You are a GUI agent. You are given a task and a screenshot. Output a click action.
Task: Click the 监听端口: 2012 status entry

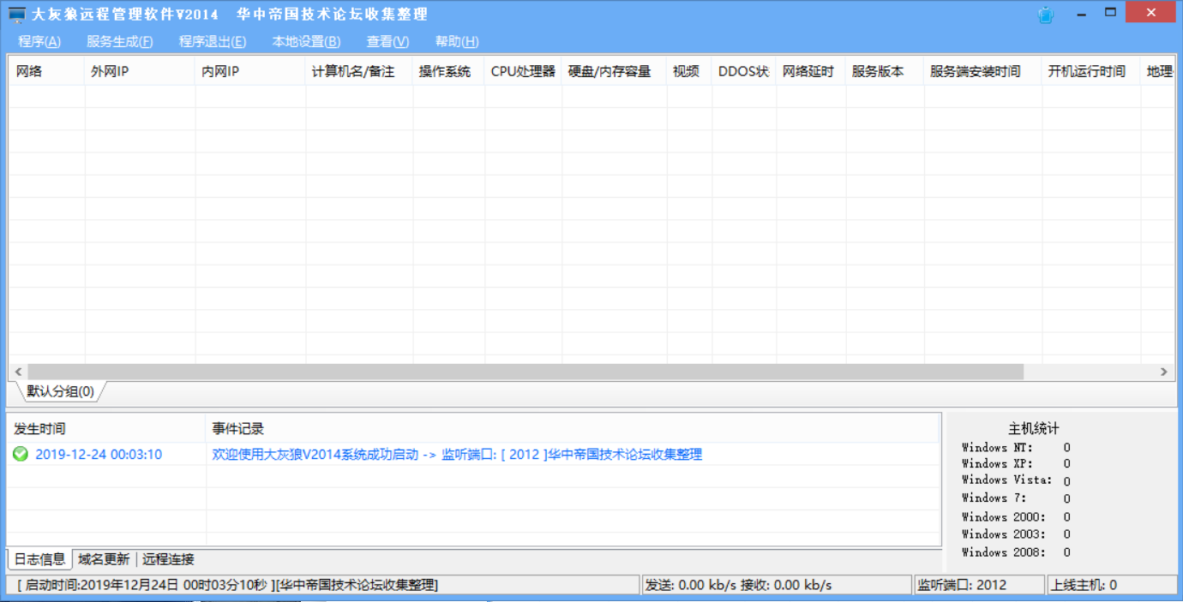click(980, 585)
